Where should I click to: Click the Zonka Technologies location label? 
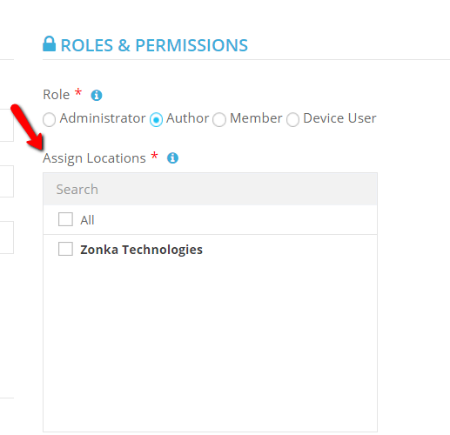coord(141,250)
